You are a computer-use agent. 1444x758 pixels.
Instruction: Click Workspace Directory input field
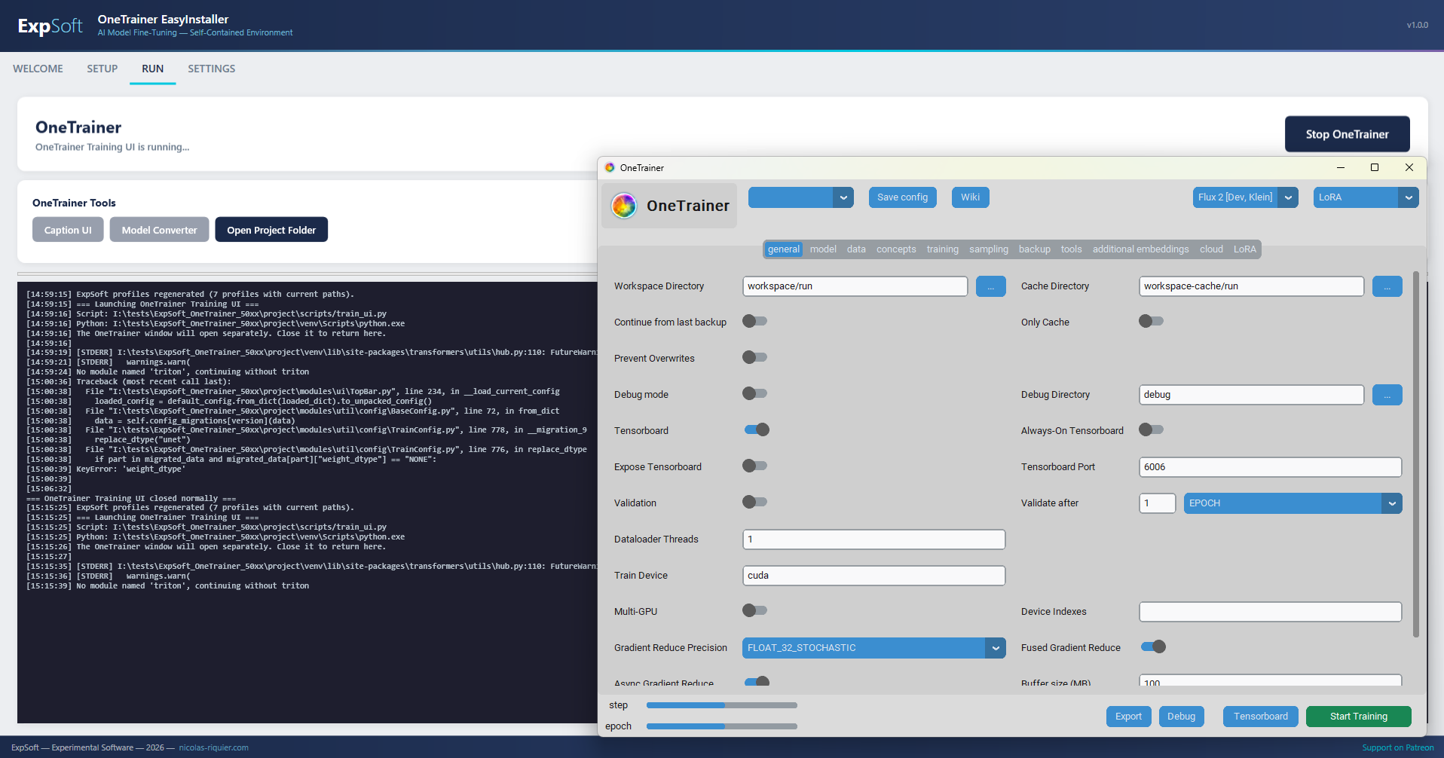pos(855,286)
